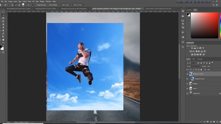Screen dimensions: 221x124
Task: Open the layer blend mode dropdown
Action: pos(193,66)
